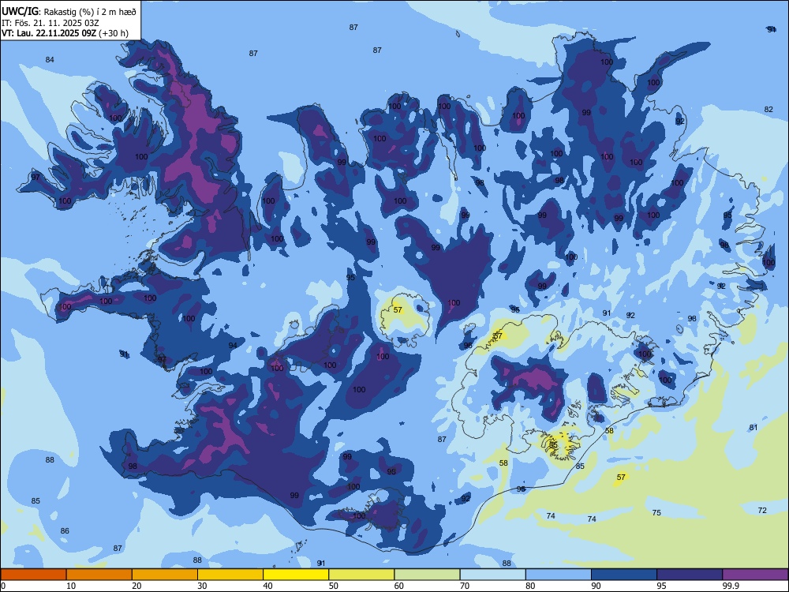The height and width of the screenshot is (592, 789).
Task: Click the legend scale label 80
Action: 530,586
